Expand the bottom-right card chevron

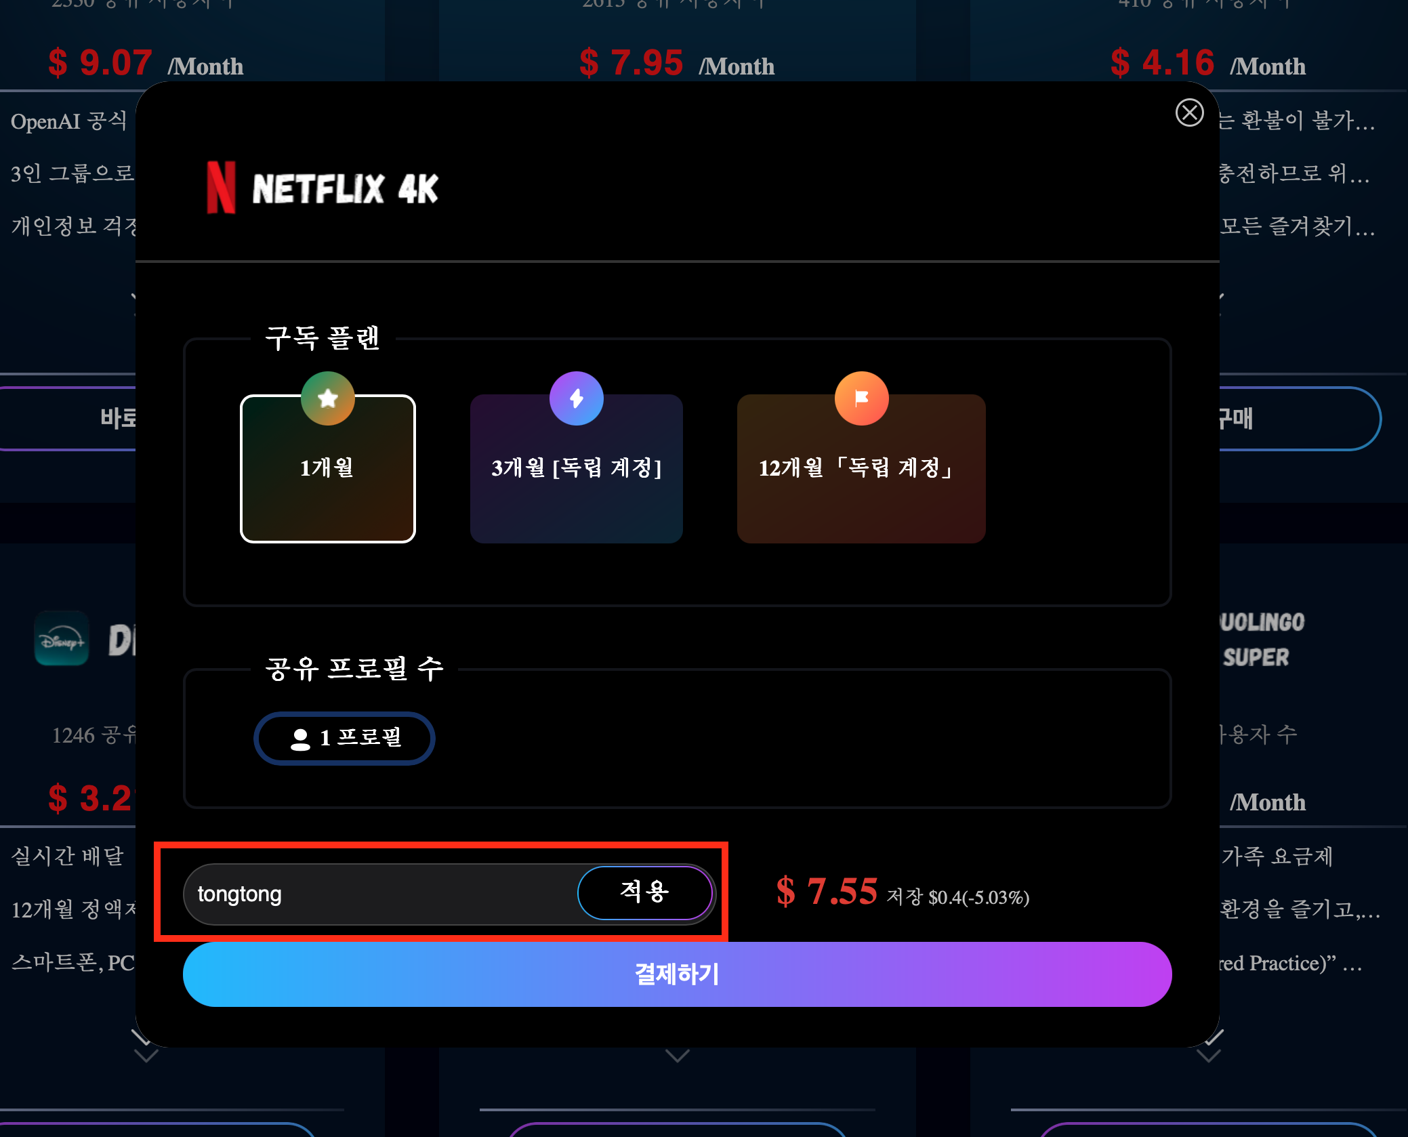1209,1054
